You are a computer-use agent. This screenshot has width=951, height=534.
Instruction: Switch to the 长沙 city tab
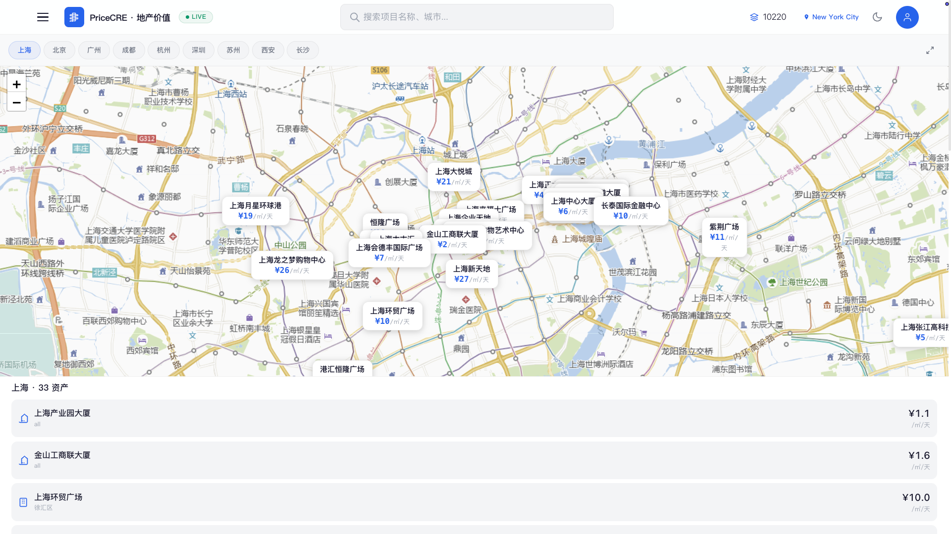click(303, 50)
